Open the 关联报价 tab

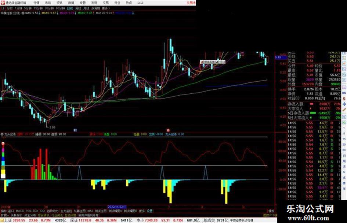17,215
